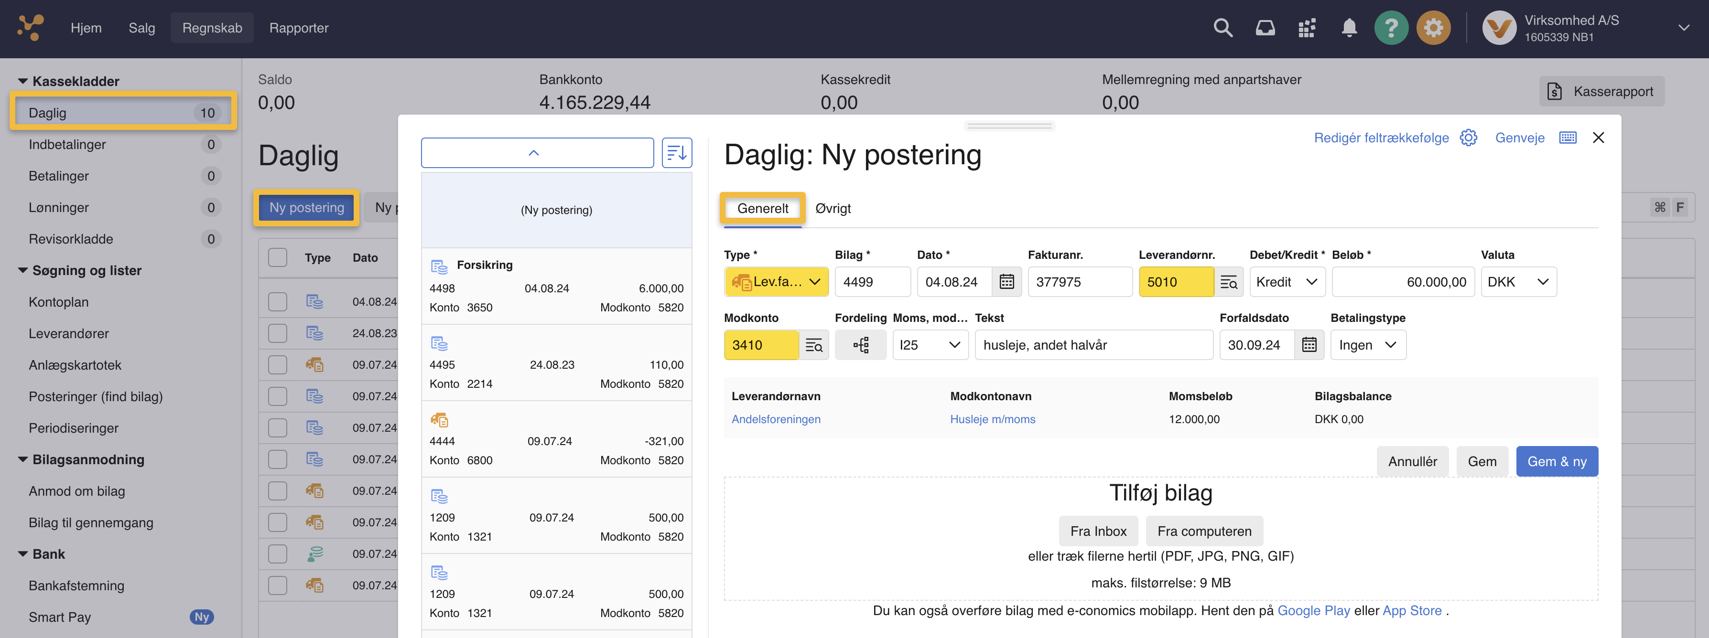The width and height of the screenshot is (1709, 638).
Task: Click the keyboard shortcuts icon in the dialog
Action: [x=1568, y=137]
